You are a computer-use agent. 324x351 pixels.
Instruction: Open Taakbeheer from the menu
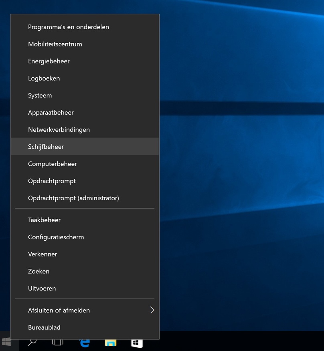(85, 220)
